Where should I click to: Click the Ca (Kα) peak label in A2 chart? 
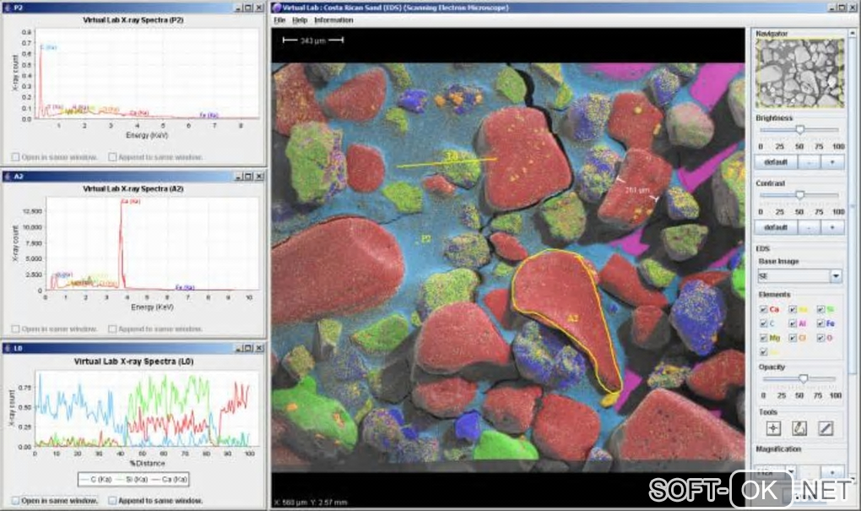pos(131,201)
